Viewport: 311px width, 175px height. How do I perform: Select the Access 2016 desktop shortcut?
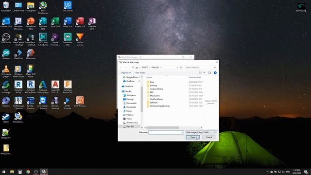(x=80, y=22)
